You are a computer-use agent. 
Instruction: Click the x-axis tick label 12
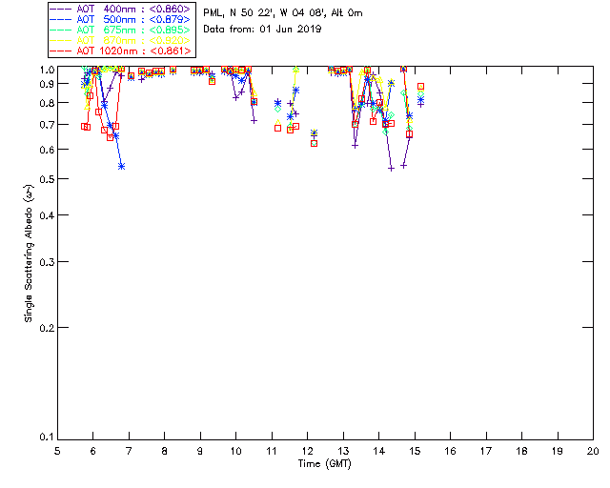(x=307, y=449)
